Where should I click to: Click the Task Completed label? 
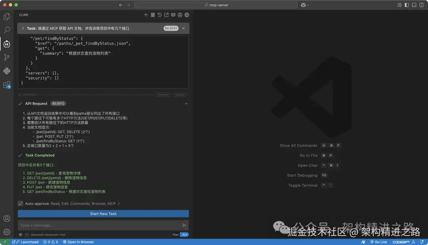(40, 155)
